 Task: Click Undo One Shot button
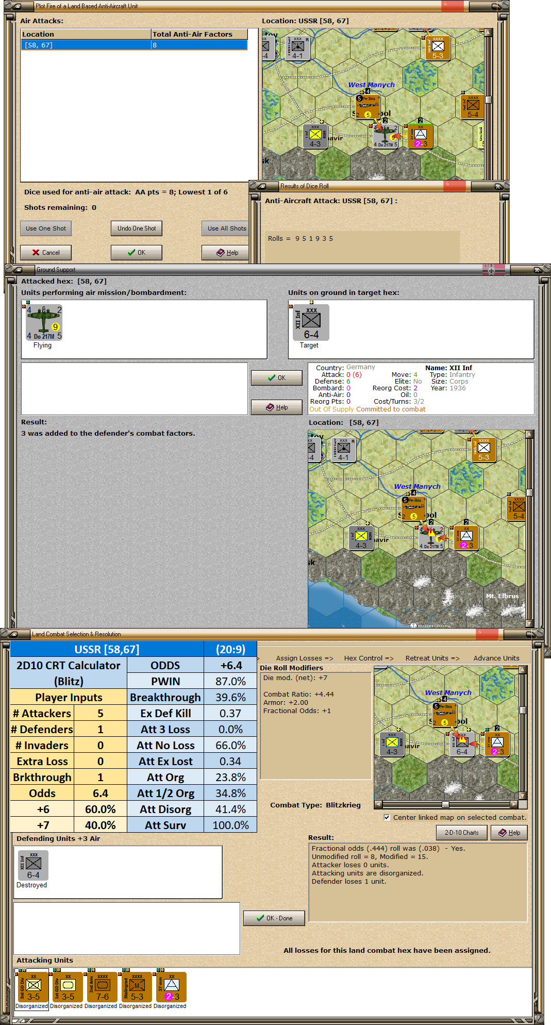tap(137, 228)
